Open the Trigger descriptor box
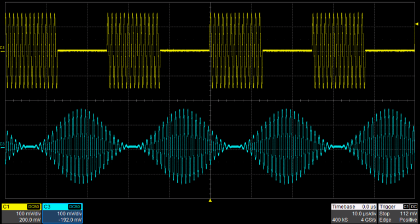420x224 pixels. coord(398,213)
